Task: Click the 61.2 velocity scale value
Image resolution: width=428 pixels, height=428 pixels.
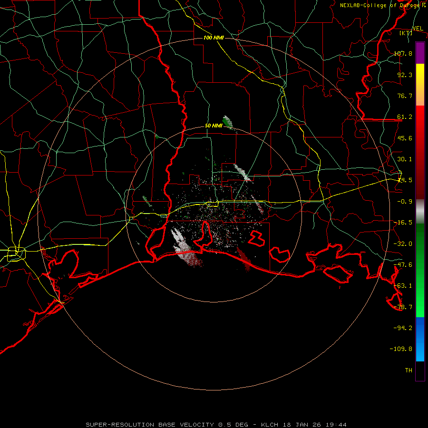Action: coord(405,117)
